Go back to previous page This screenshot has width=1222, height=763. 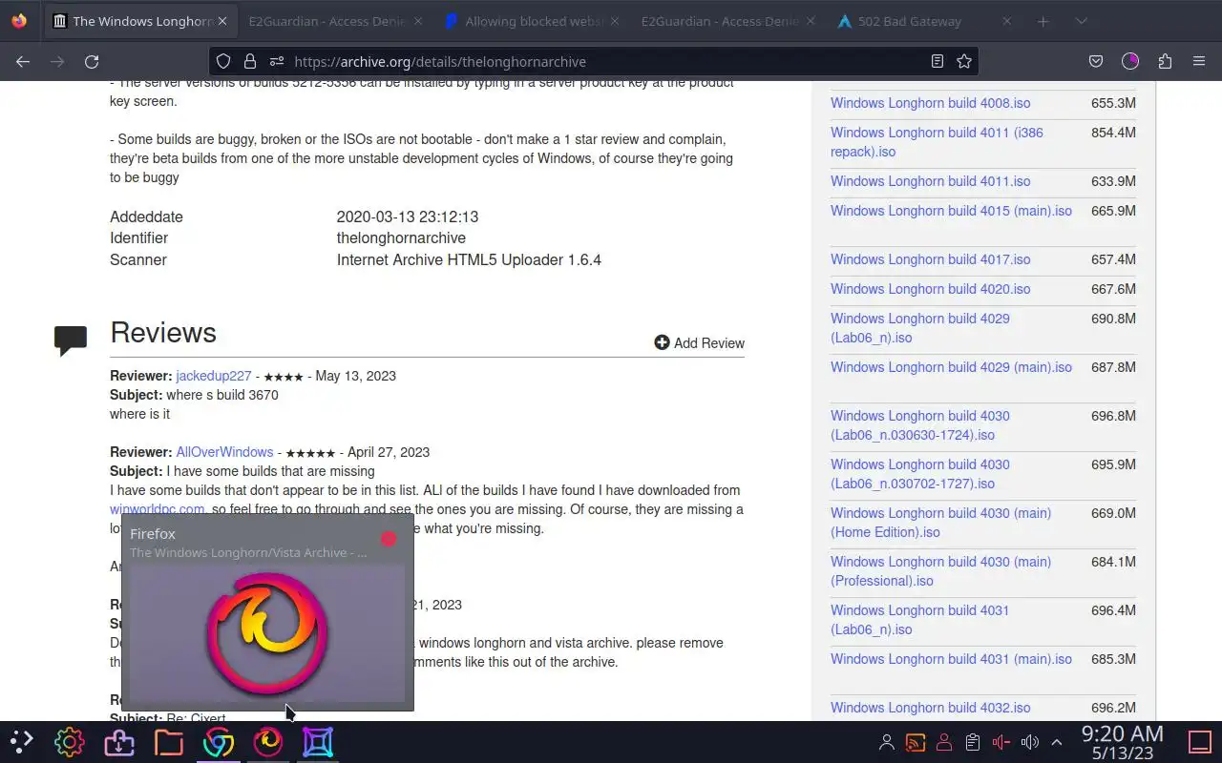point(23,61)
